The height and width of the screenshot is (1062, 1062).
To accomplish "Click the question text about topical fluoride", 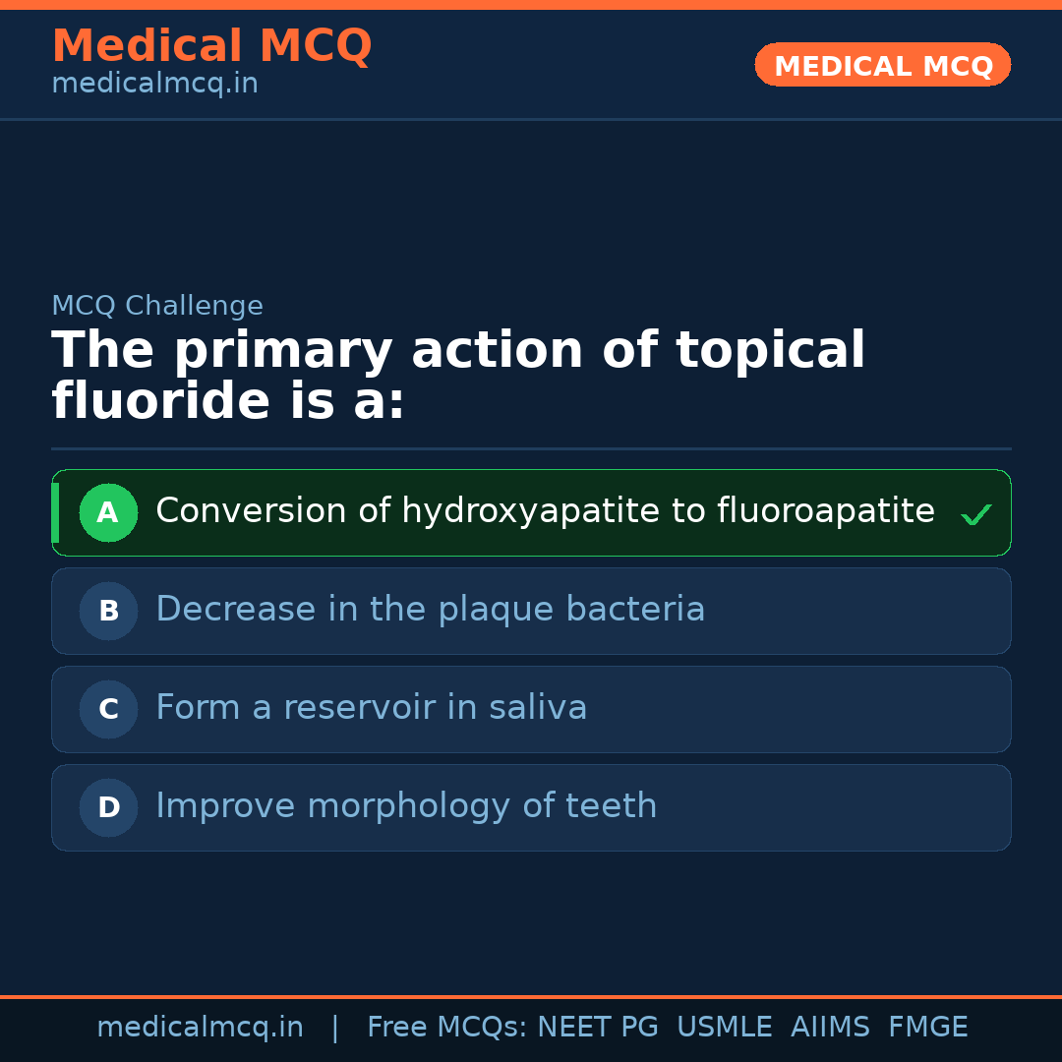I will 457,376.
